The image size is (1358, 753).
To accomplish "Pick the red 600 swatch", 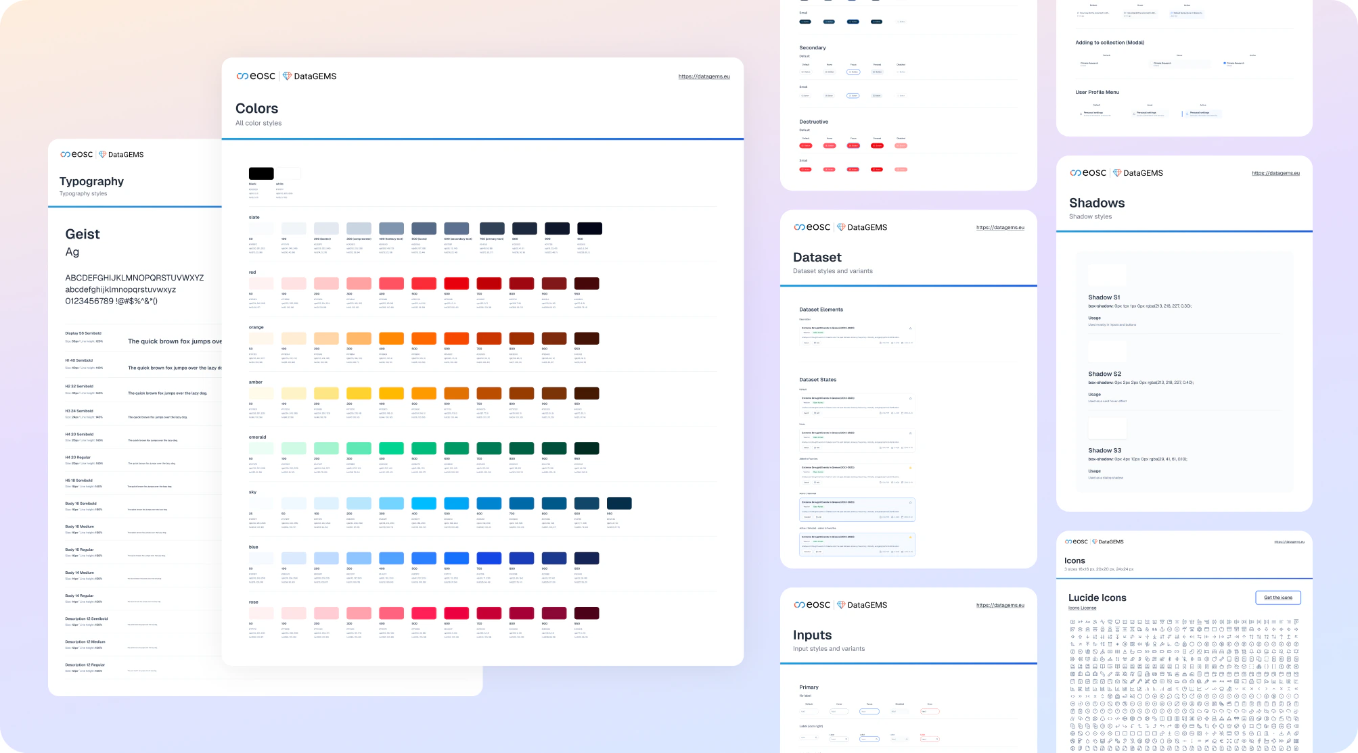I will pyautogui.click(x=457, y=283).
